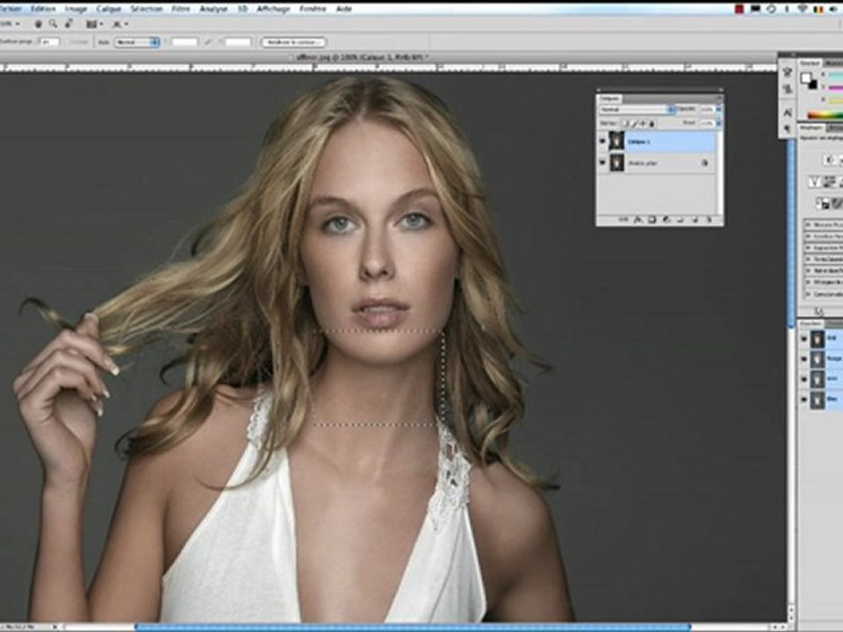Click the foreground color swatch in Couleur panel
843x632 pixels.
[x=805, y=77]
